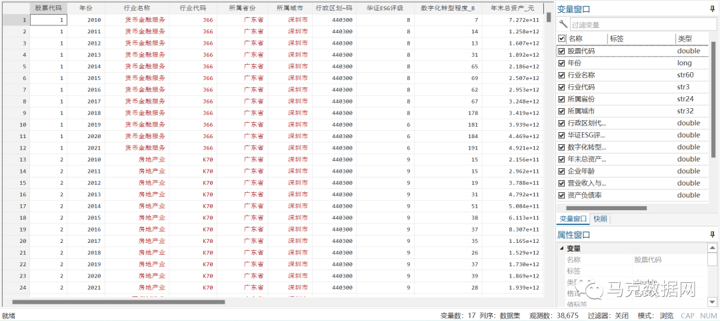720x321 pixels.
Task: Collapse the 变量 section in properties
Action: coord(561,248)
